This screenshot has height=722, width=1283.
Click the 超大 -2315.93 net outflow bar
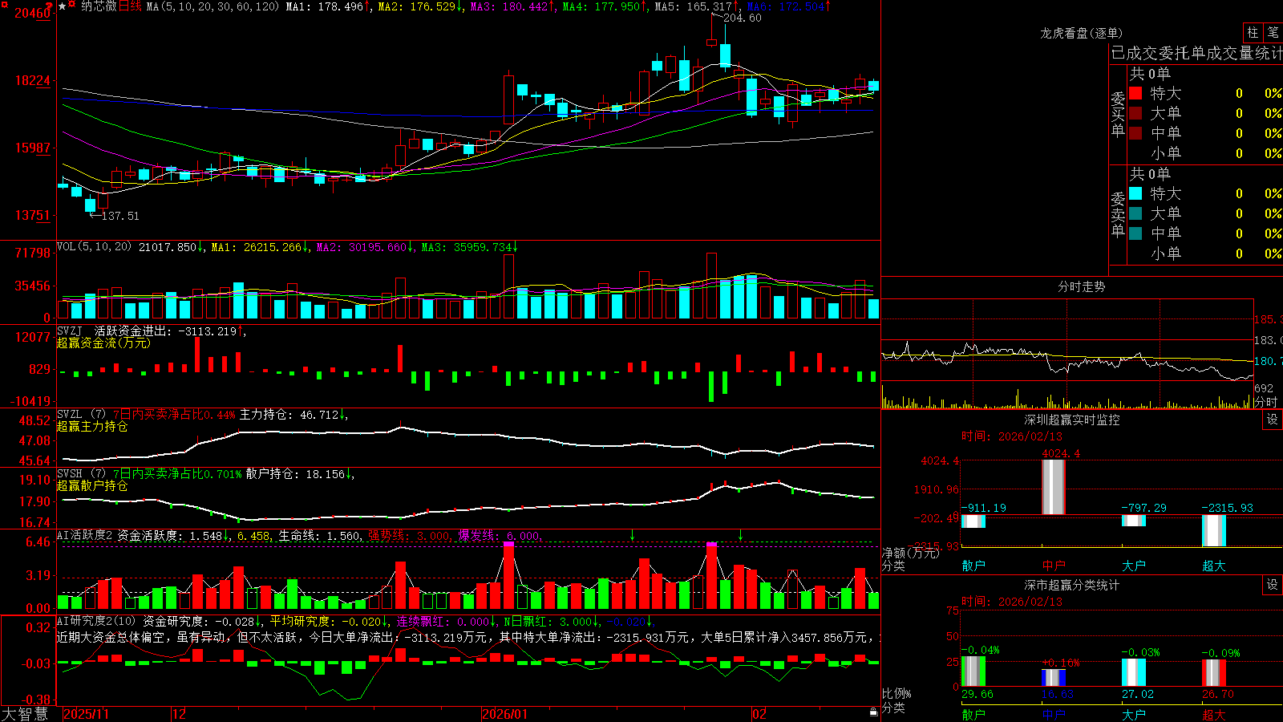click(1213, 530)
